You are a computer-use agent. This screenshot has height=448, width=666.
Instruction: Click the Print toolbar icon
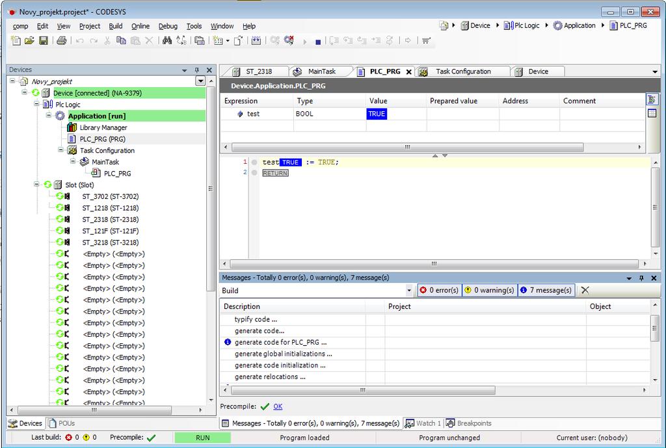click(x=62, y=40)
